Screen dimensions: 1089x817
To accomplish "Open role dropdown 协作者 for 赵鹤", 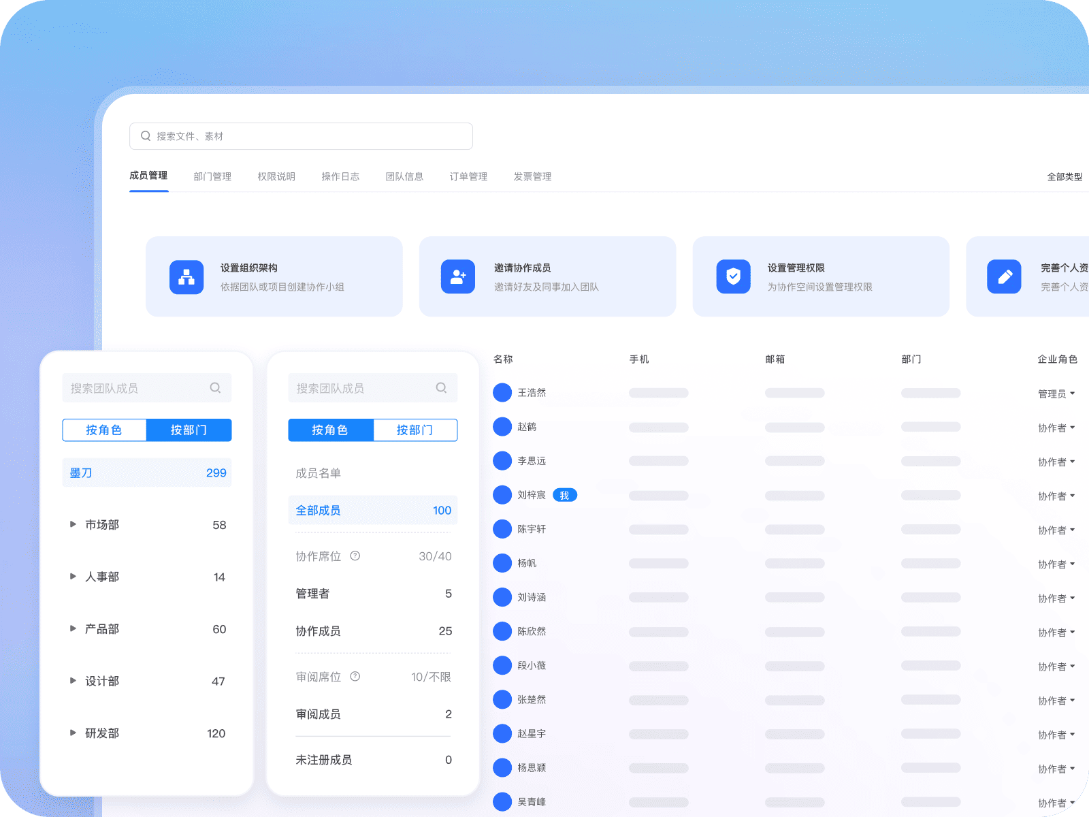I will click(1056, 428).
